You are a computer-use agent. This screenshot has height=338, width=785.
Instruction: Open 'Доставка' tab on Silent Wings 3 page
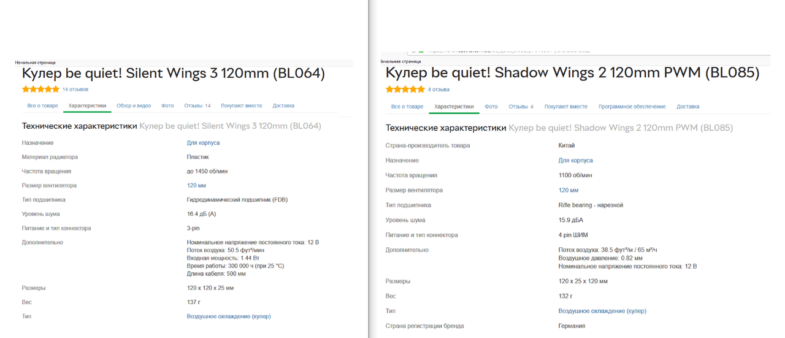click(283, 106)
